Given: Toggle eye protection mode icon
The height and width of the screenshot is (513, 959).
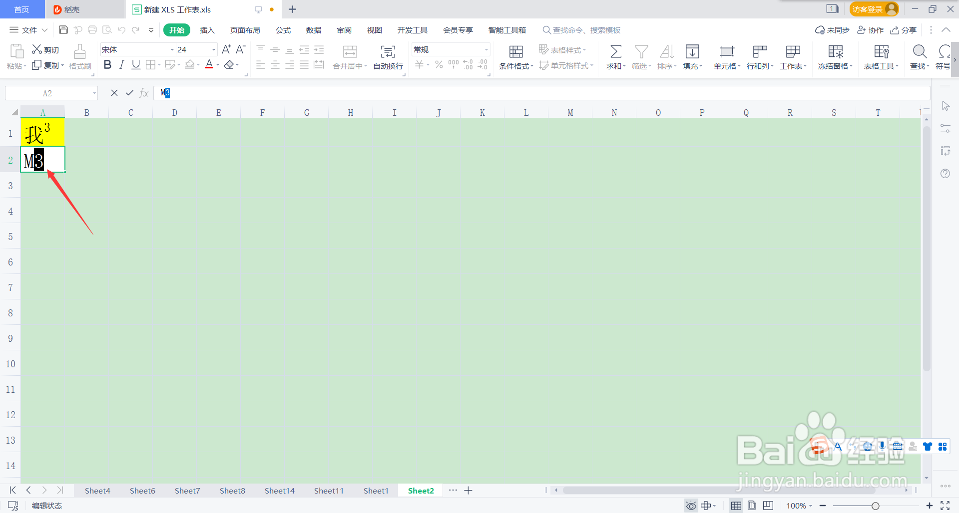Looking at the screenshot, I should 691,506.
